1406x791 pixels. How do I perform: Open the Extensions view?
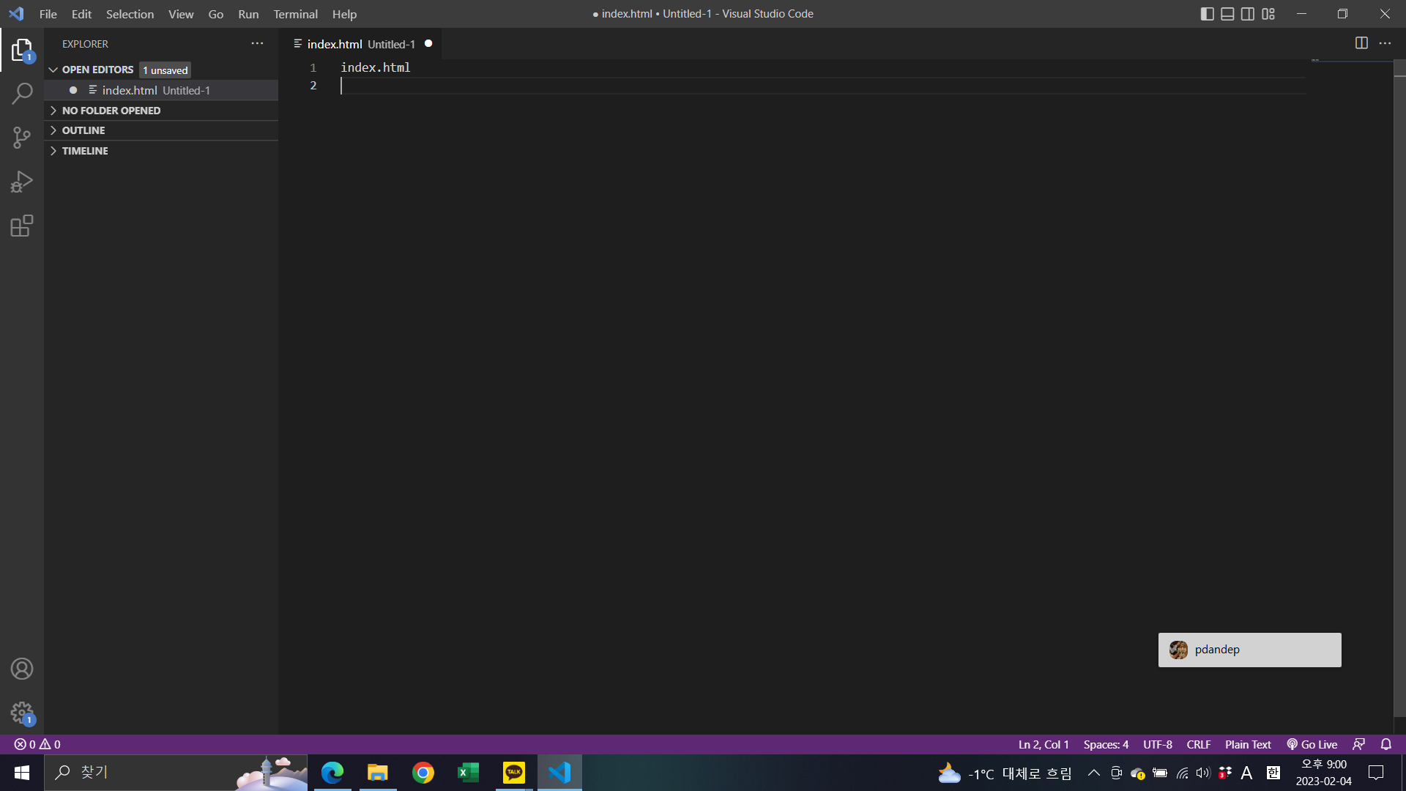[22, 226]
